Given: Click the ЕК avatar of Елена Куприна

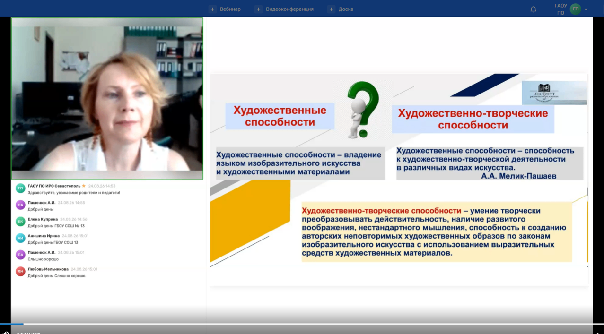Looking at the screenshot, I should [x=20, y=221].
